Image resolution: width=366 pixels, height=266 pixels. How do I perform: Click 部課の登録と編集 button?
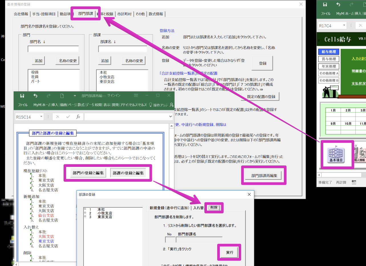[x=128, y=173]
